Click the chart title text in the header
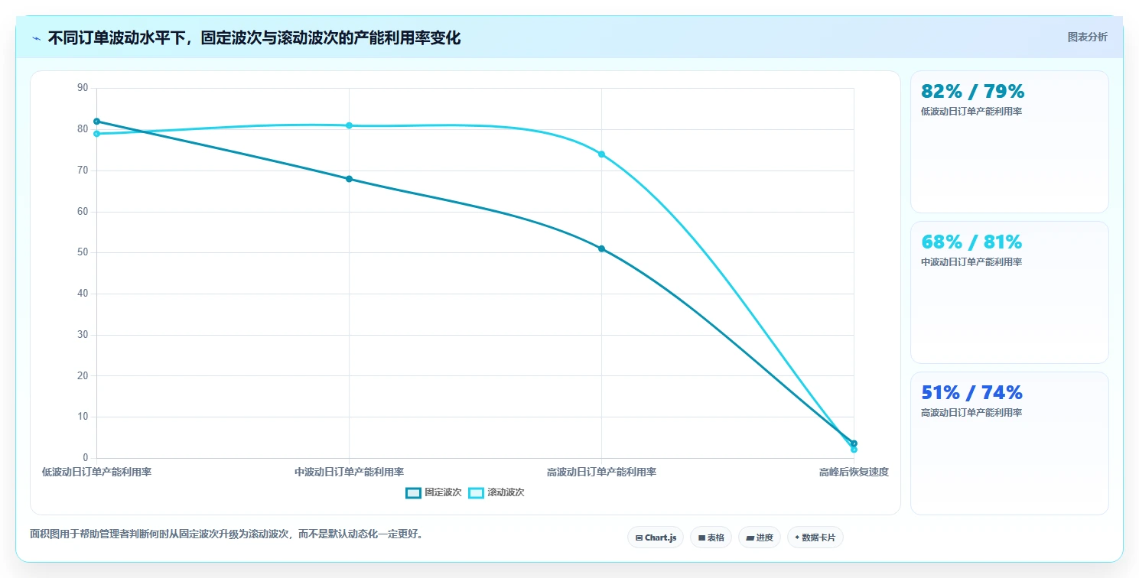Viewport: 1139px width, 578px height. point(254,37)
